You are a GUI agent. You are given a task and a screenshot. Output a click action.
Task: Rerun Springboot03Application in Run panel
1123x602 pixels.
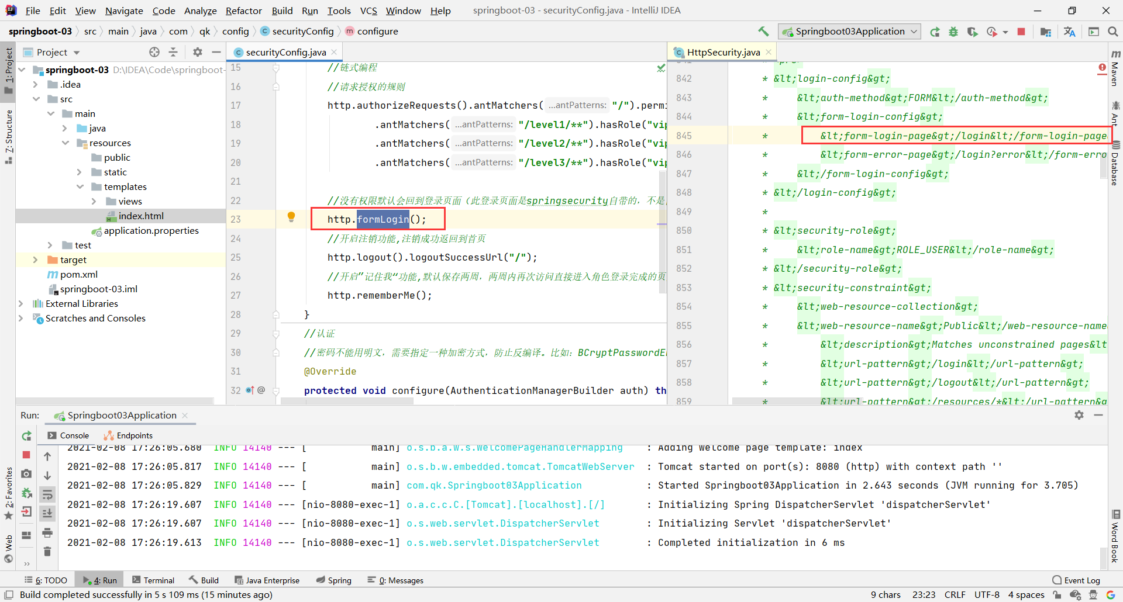pyautogui.click(x=26, y=436)
